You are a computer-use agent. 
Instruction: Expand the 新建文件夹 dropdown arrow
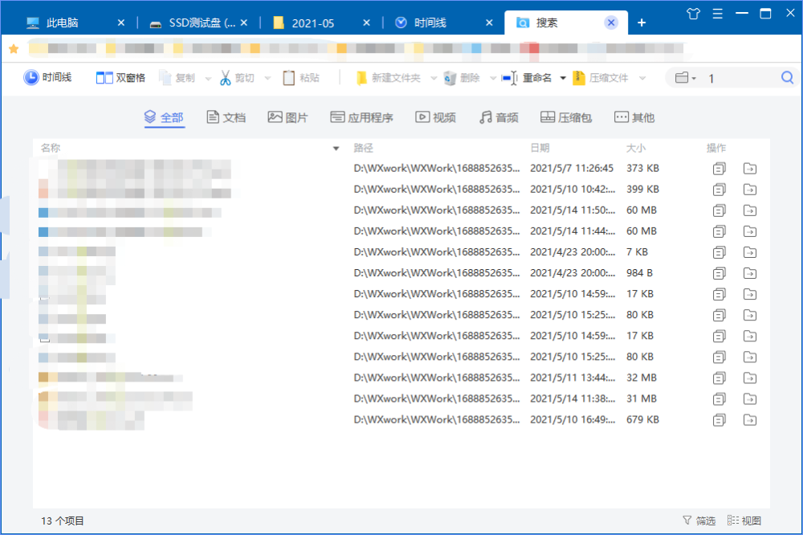click(433, 77)
